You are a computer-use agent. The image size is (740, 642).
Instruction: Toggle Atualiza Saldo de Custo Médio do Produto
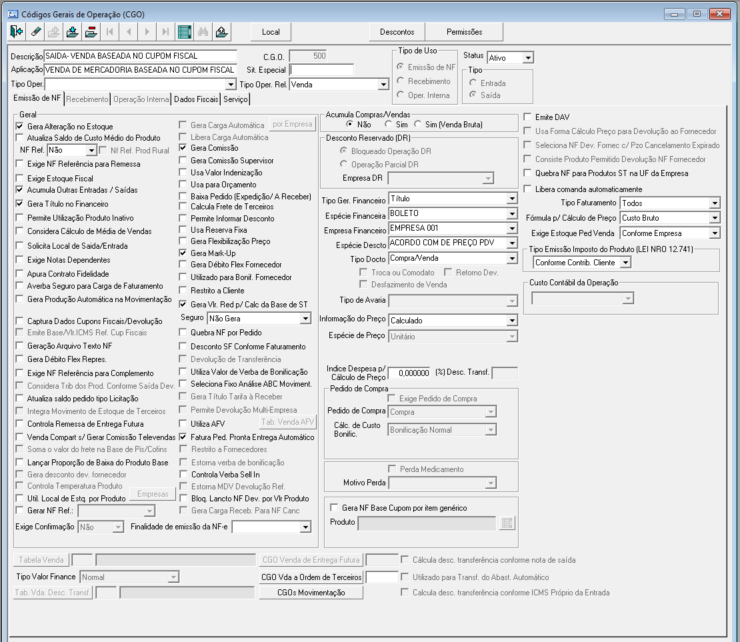click(19, 138)
